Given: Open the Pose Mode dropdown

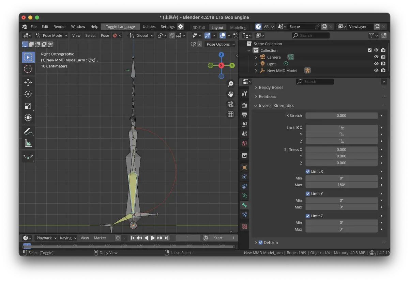Looking at the screenshot, I should (51, 35).
